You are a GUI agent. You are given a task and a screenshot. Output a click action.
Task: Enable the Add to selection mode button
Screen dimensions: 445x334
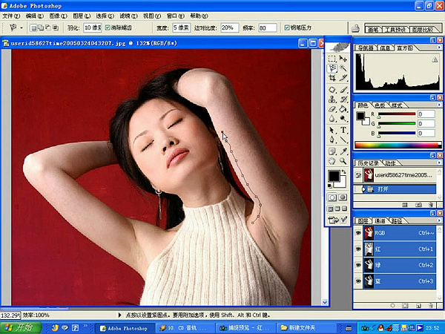41,28
